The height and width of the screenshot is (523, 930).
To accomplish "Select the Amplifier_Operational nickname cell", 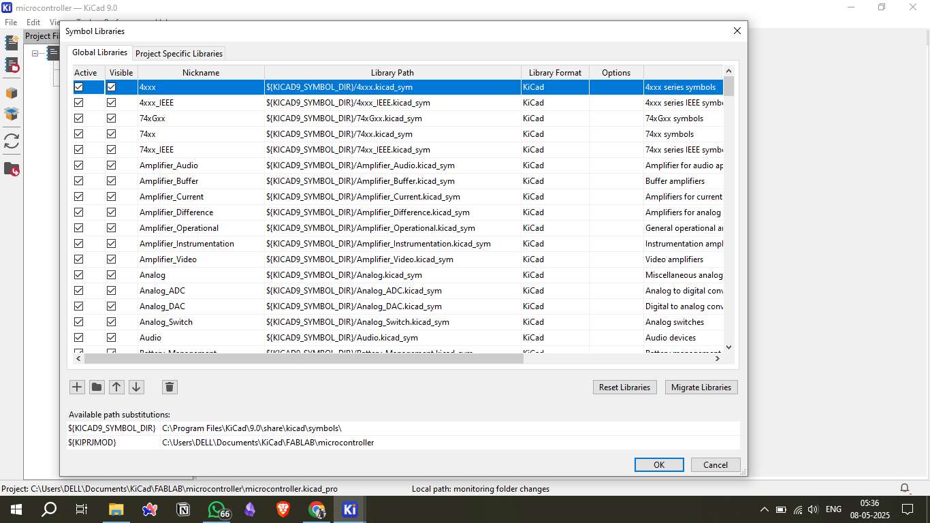I will (201, 228).
